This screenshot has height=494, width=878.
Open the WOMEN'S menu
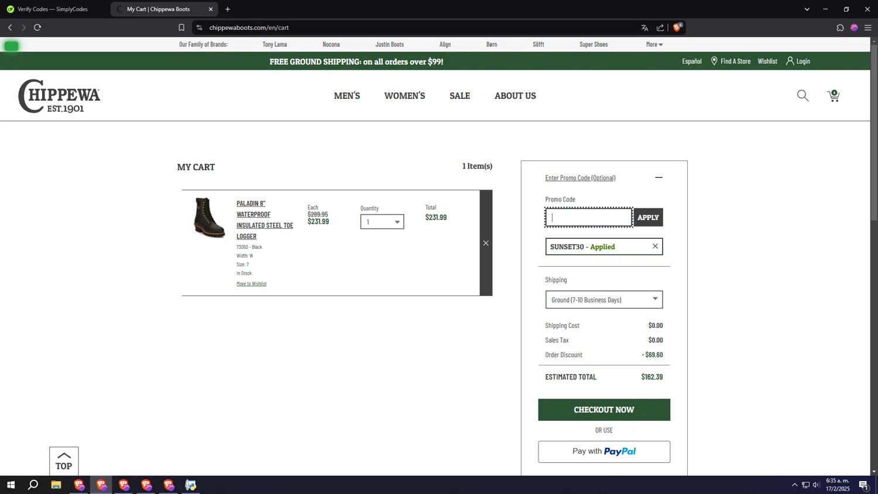click(x=404, y=96)
